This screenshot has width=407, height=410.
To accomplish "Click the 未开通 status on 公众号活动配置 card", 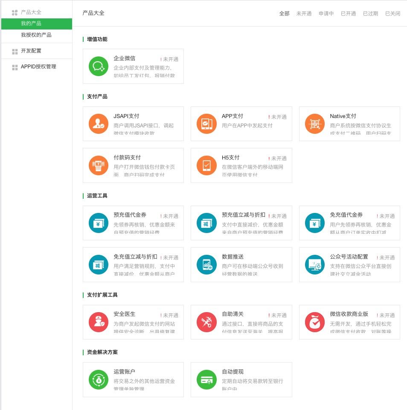I will (385, 257).
